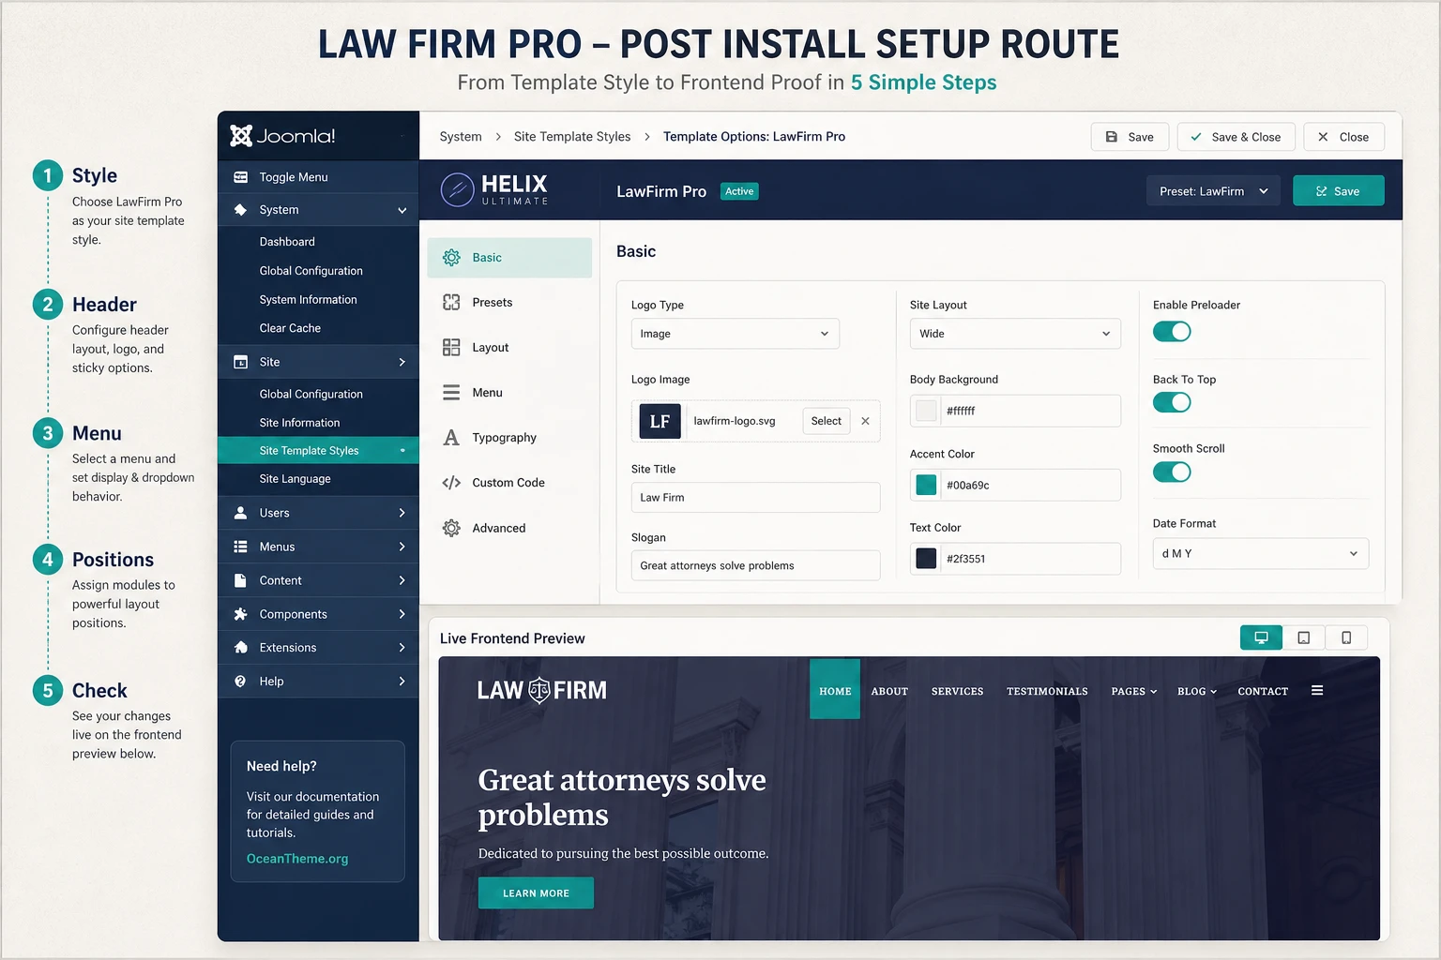This screenshot has width=1441, height=960.
Task: Click the Menus list icon in sidebar
Action: 241,547
